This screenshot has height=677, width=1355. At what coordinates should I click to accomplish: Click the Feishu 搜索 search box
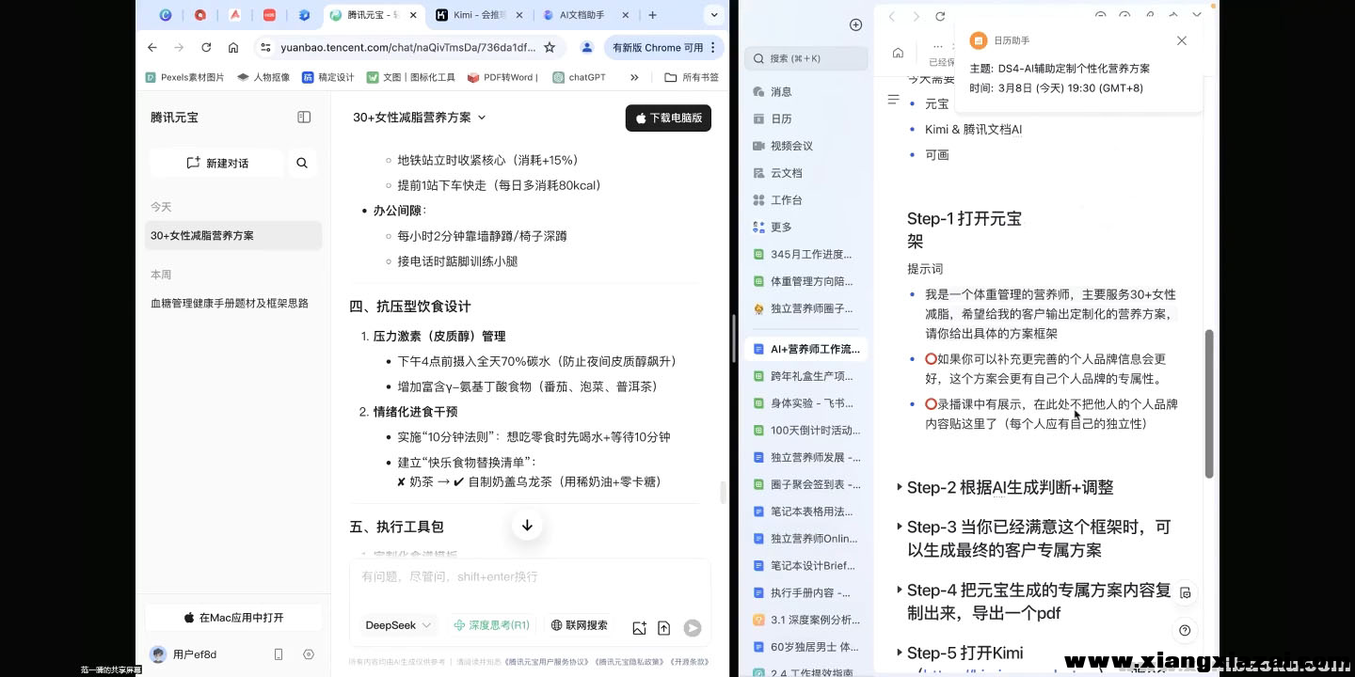(806, 58)
